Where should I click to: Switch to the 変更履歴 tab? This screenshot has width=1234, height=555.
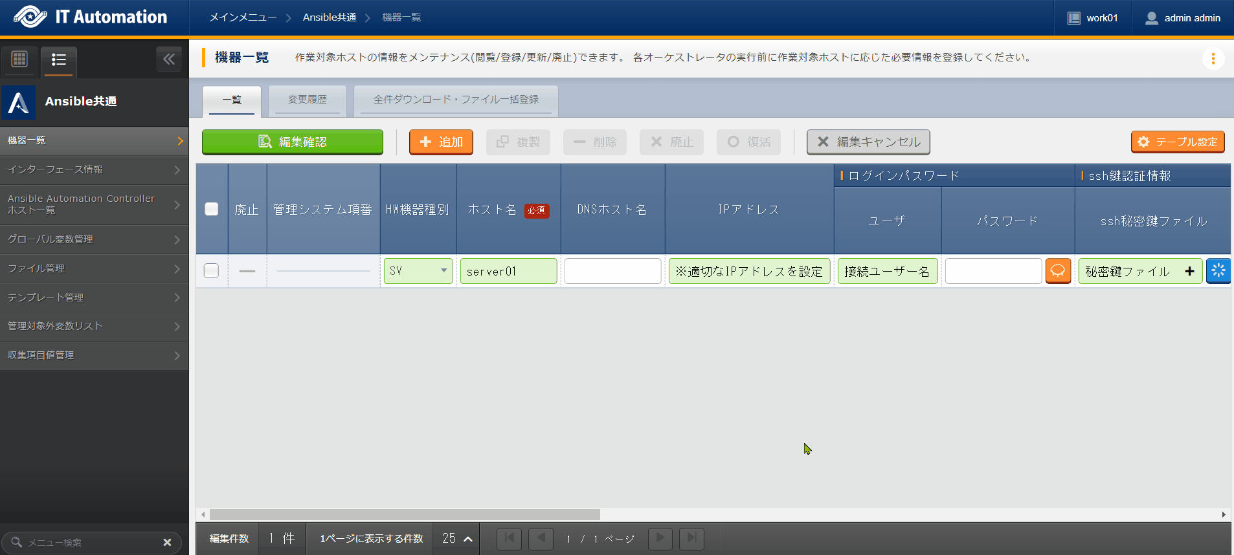(x=308, y=100)
